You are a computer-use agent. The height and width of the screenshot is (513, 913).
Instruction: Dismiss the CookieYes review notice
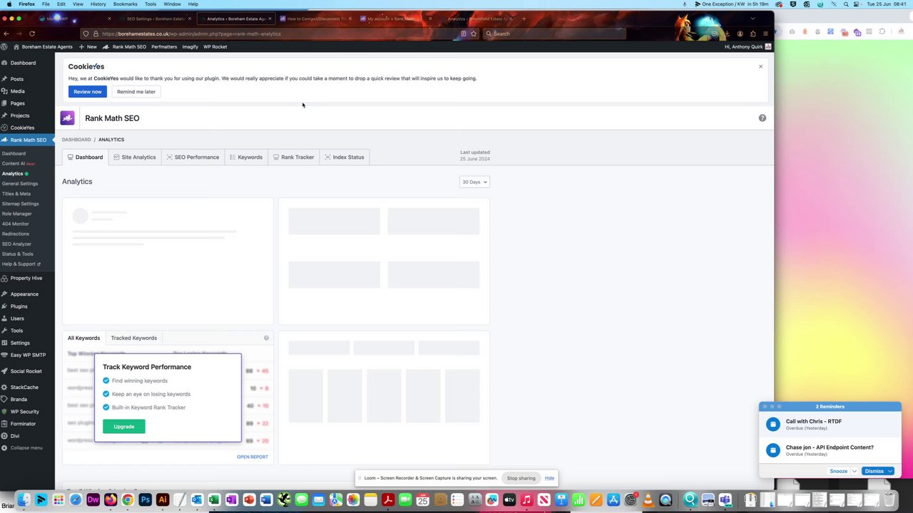tap(760, 67)
